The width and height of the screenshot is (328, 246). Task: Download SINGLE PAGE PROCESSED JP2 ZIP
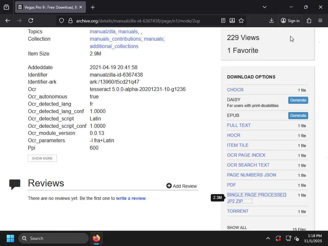(257, 198)
